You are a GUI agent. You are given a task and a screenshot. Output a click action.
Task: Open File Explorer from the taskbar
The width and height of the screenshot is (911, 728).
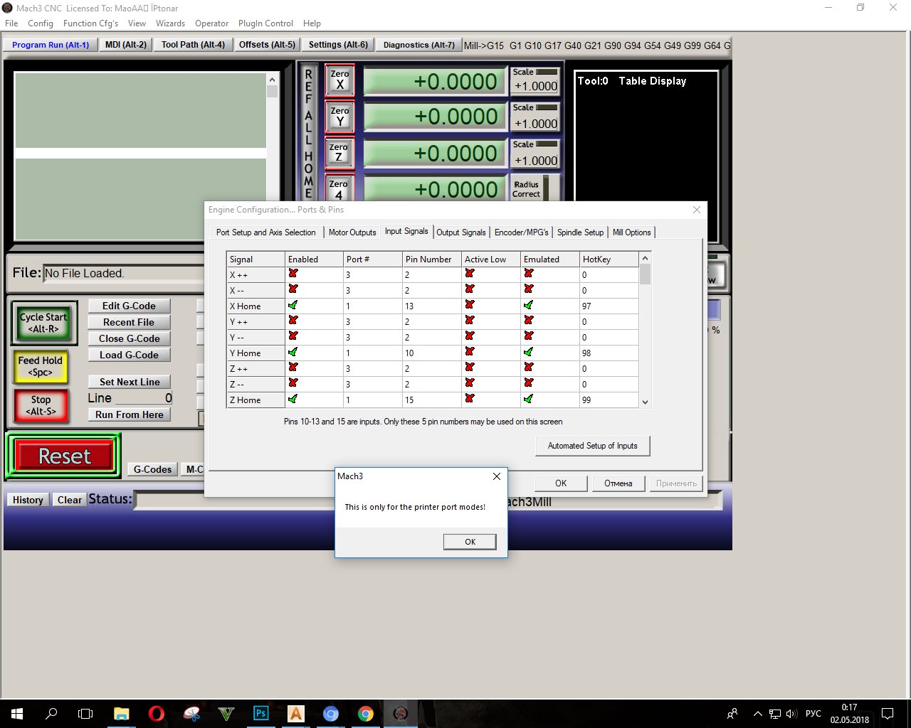[x=122, y=714]
